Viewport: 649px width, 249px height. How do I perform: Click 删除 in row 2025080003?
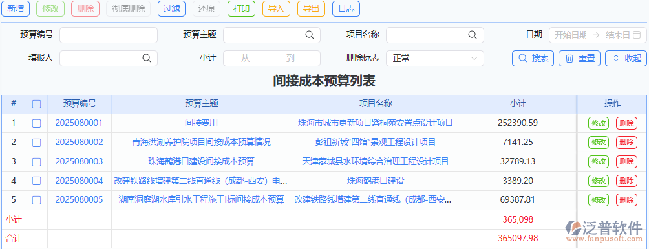pos(626,162)
